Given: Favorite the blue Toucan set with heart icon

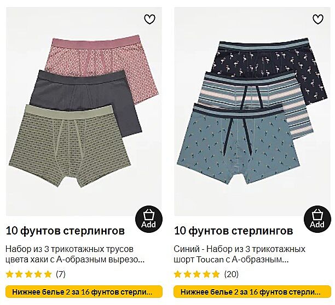Looking at the screenshot, I should [x=318, y=20].
